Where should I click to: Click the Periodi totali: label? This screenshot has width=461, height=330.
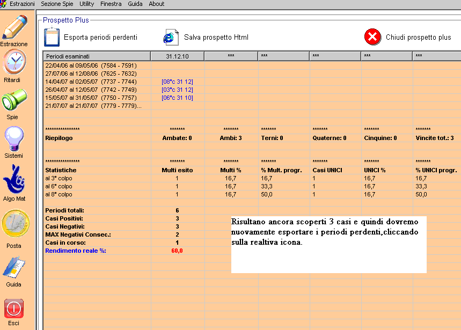point(65,210)
